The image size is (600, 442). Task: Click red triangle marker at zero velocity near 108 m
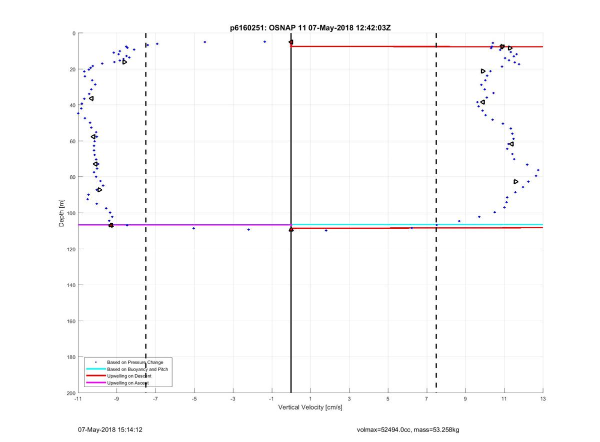click(291, 229)
